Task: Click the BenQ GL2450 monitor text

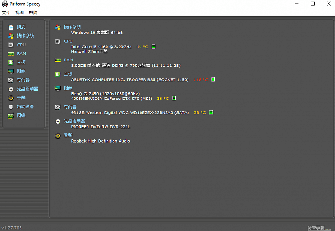Action: tap(105, 94)
